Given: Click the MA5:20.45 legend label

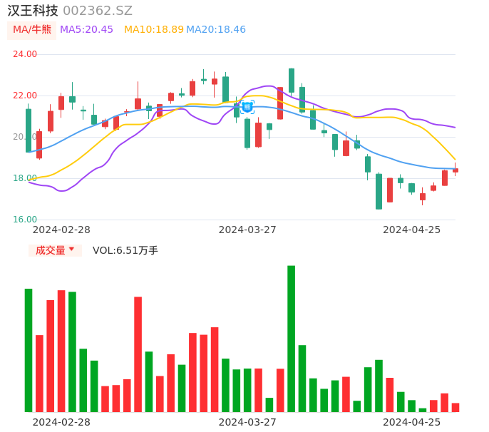Looking at the screenshot, I should [86, 30].
